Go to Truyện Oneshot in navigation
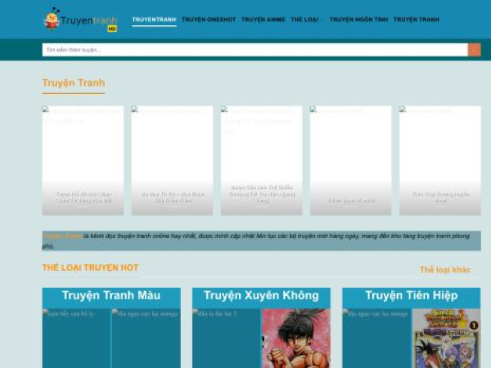Viewport: 491px width, 368px height. pos(209,19)
